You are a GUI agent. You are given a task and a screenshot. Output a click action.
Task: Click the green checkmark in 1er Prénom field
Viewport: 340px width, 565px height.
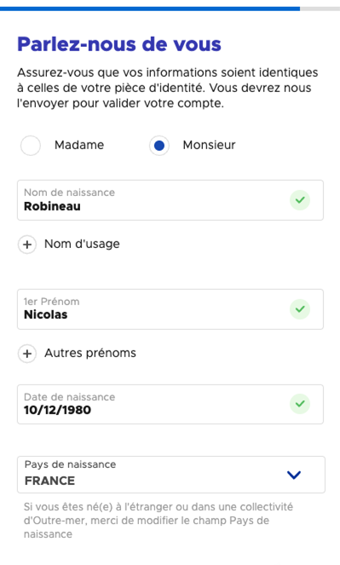300,309
